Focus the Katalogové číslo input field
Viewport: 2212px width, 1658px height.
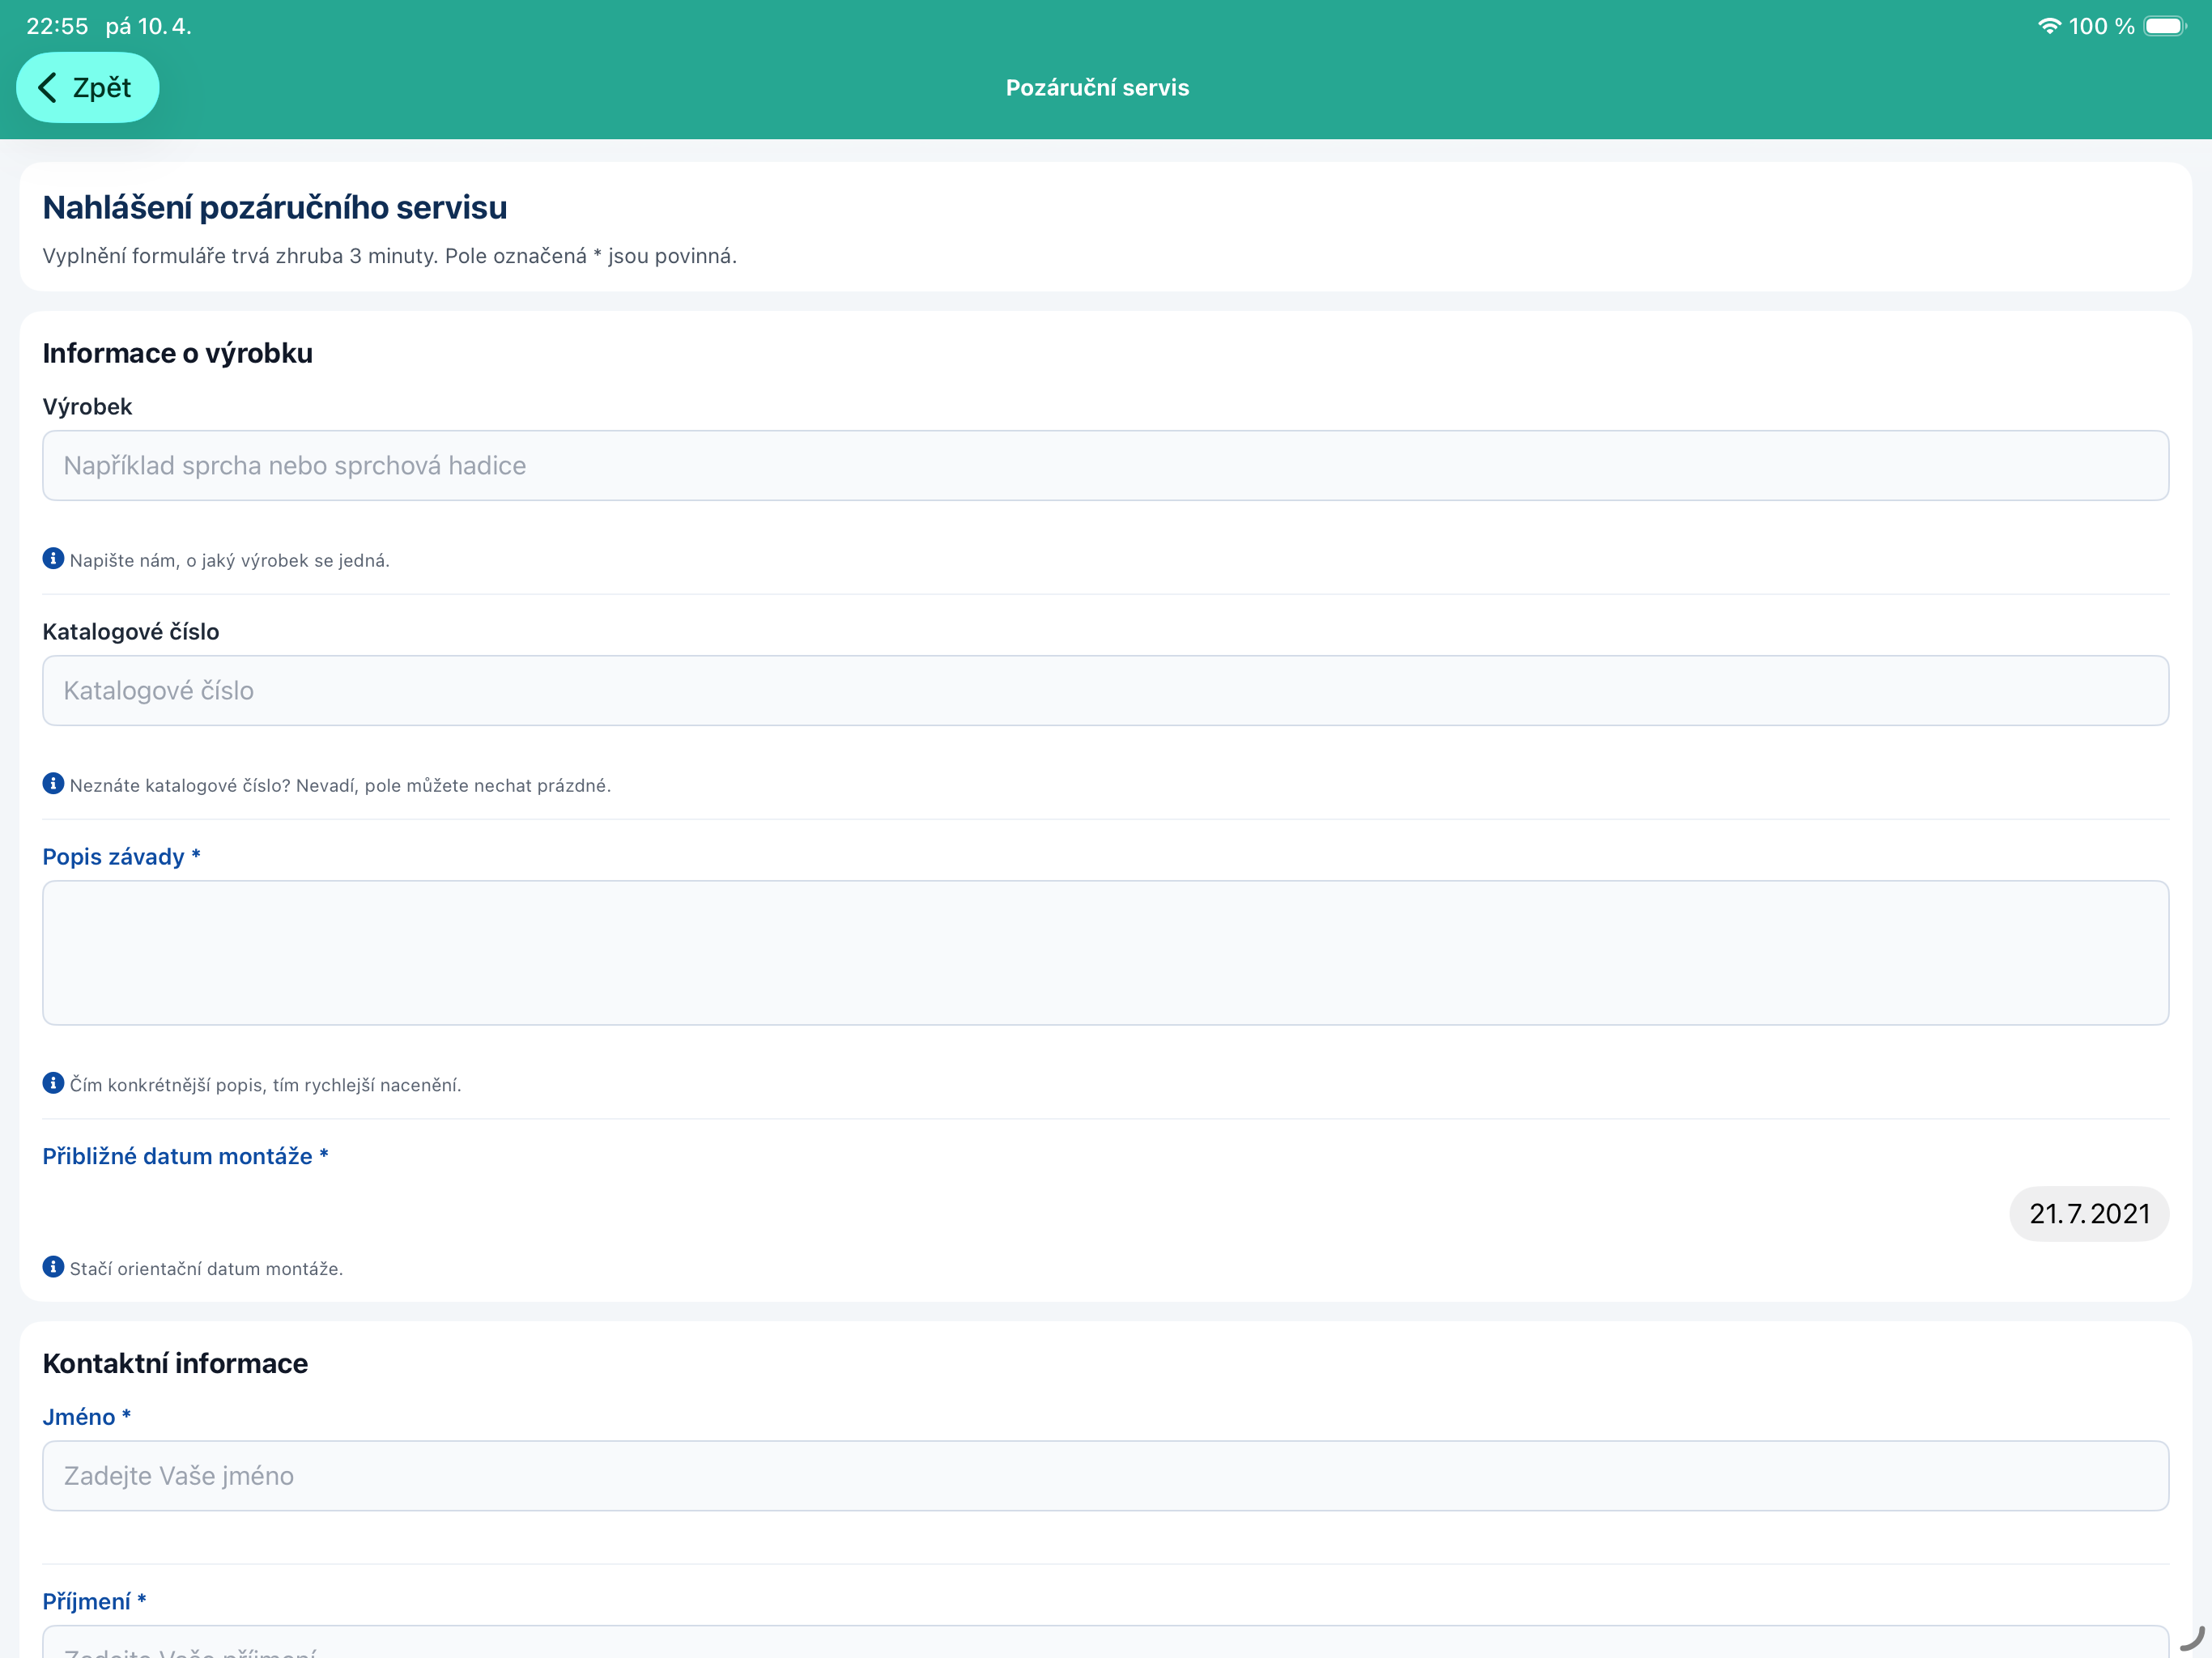tap(1105, 691)
